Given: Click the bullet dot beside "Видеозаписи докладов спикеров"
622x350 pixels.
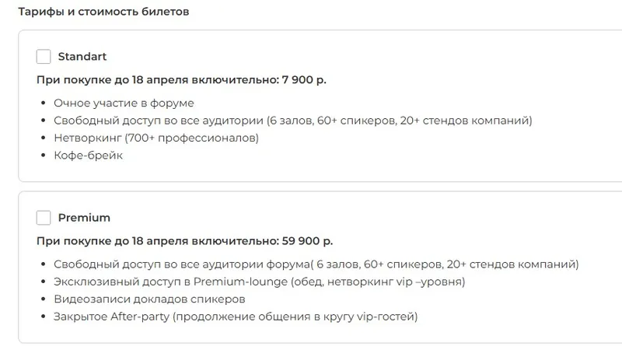Looking at the screenshot, I should pyautogui.click(x=42, y=299).
